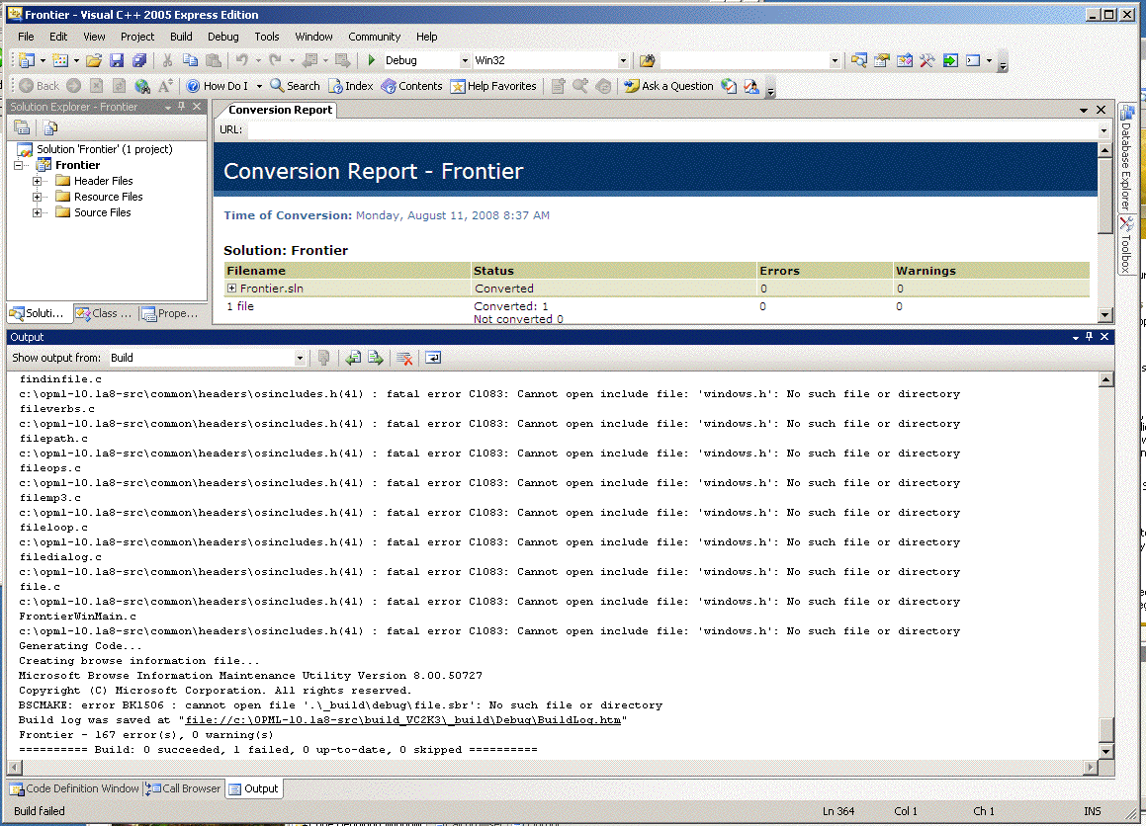Open the Build menu
Screen dimensions: 1146x826
(x=181, y=37)
